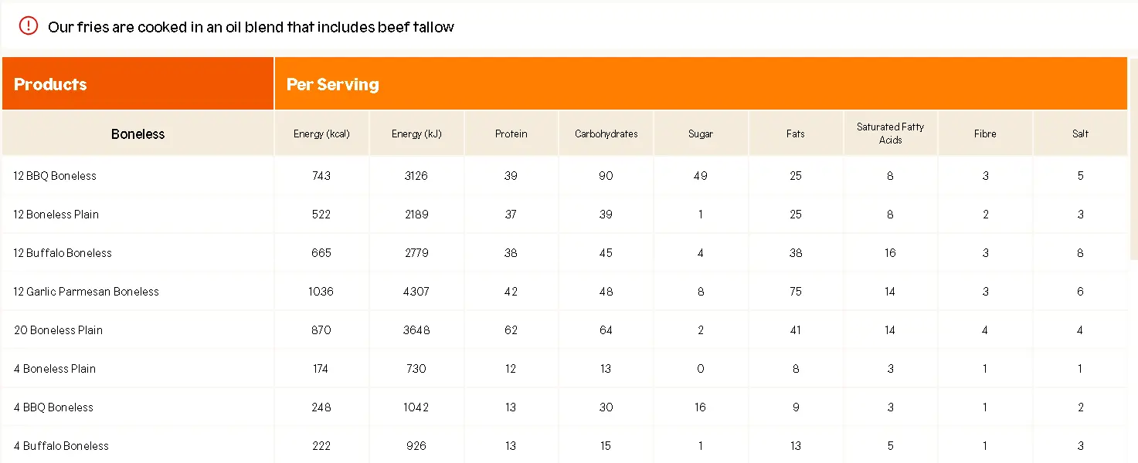Screen dimensions: 1138x463
Task: Click the 12 Garlic Parmesan Boneless row label
Action: [87, 292]
